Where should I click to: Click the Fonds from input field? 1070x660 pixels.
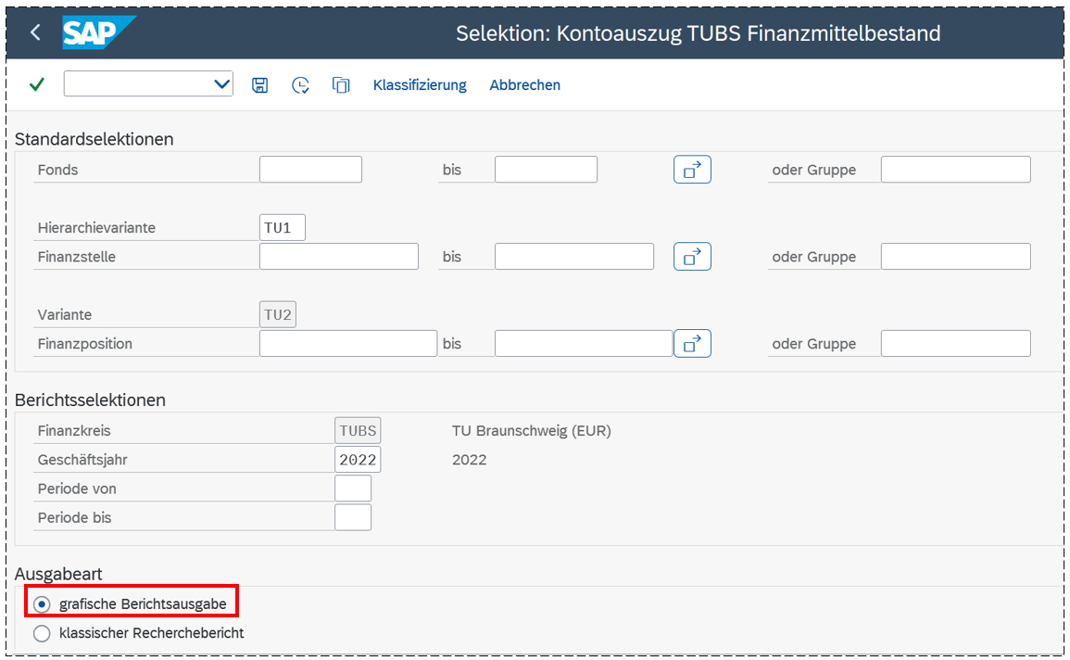(310, 170)
